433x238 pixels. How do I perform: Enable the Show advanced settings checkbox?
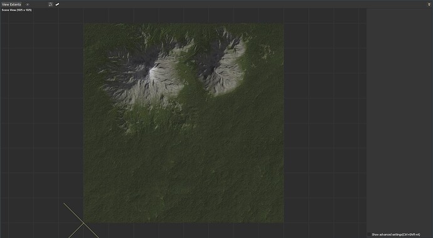(369, 234)
